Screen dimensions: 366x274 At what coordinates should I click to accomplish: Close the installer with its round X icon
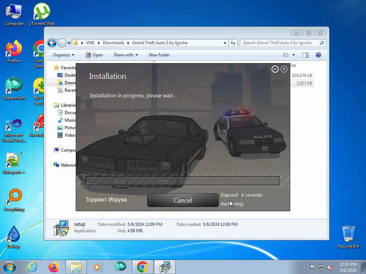tap(284, 69)
